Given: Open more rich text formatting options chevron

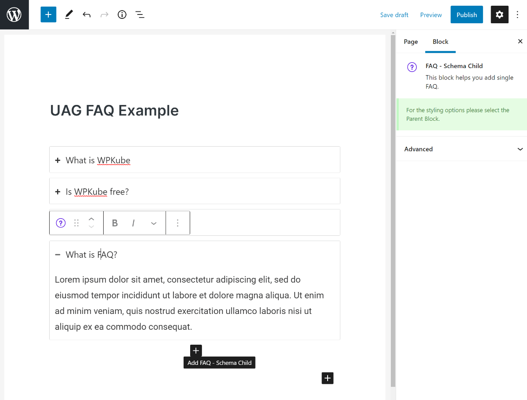Looking at the screenshot, I should (x=153, y=223).
